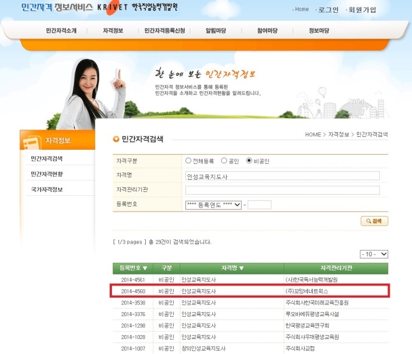Open 알림마당 navigation menu

(215, 31)
